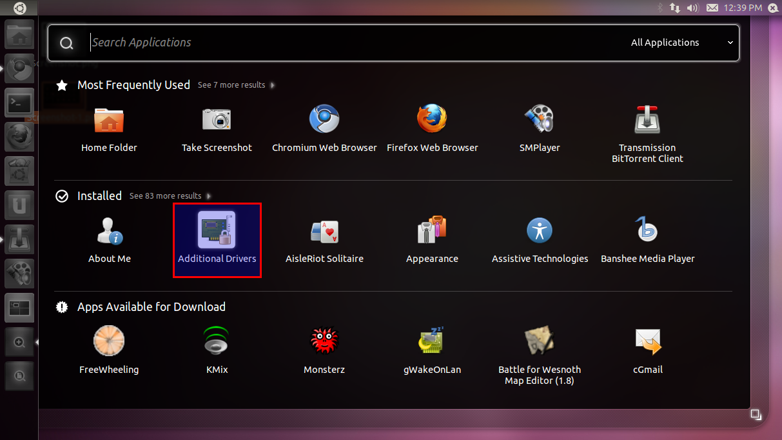
Task: Click the Transmission icon in the launcher
Action: 19,239
